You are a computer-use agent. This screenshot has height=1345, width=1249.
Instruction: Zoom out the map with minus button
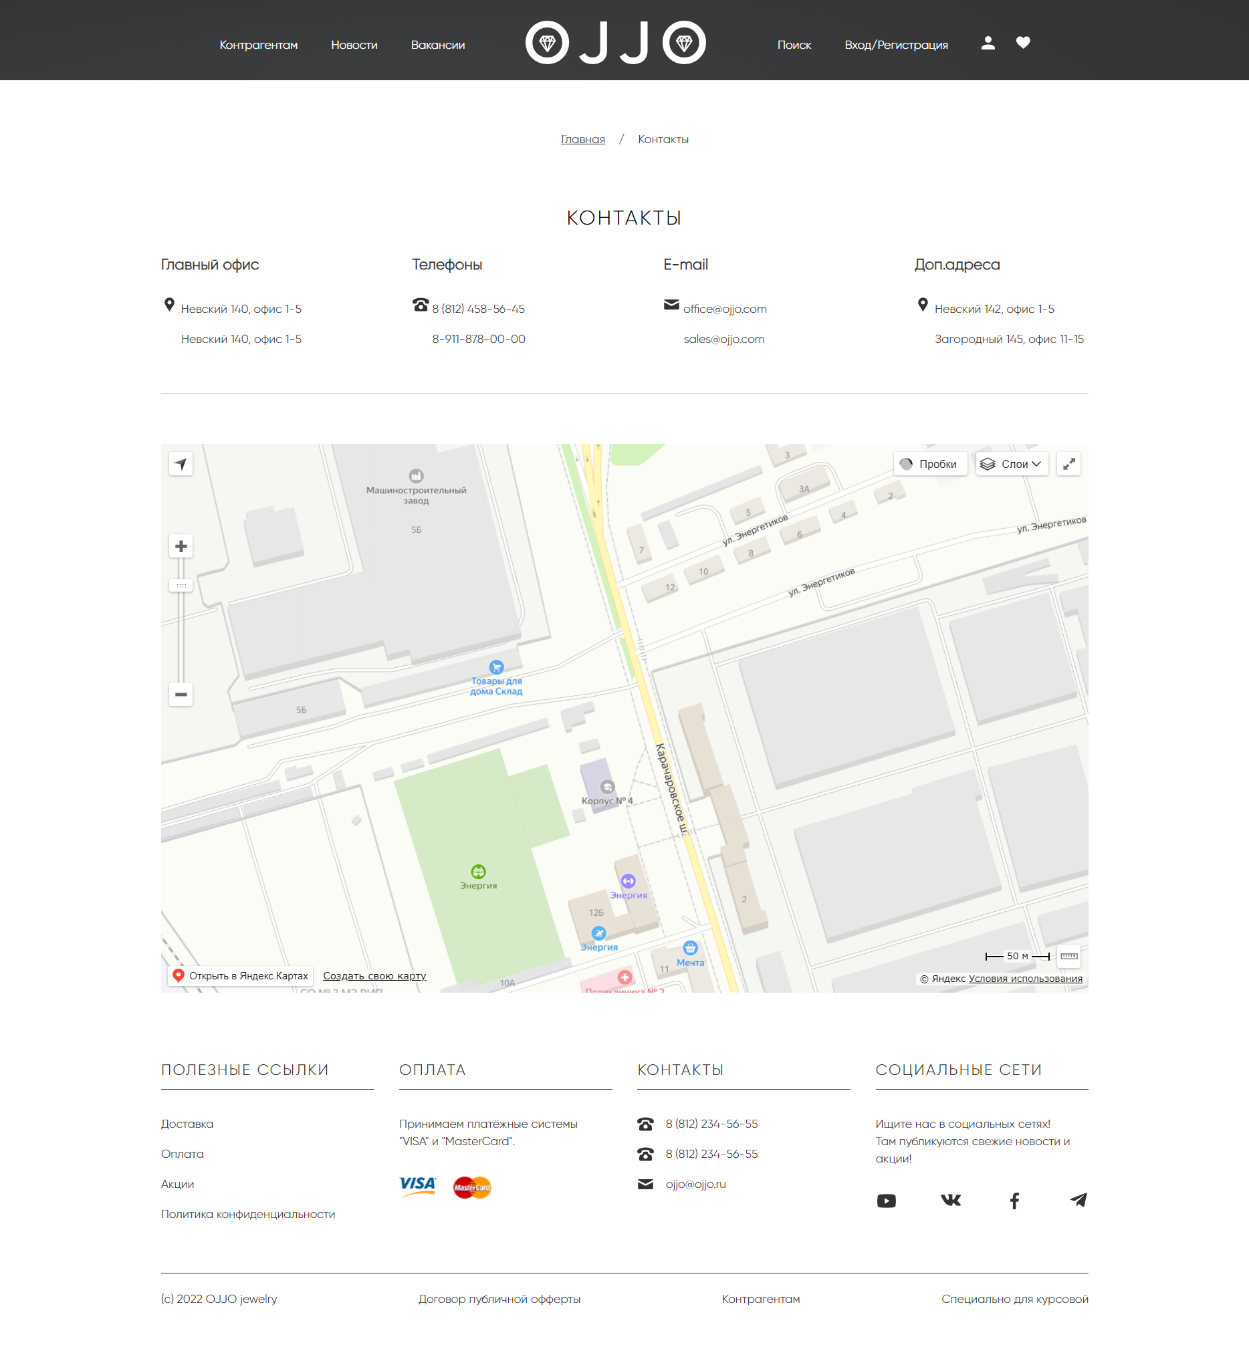coord(181,694)
